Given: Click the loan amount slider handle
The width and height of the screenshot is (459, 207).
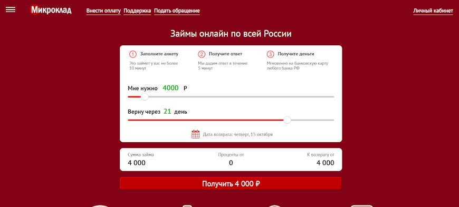Looking at the screenshot, I should (x=145, y=97).
